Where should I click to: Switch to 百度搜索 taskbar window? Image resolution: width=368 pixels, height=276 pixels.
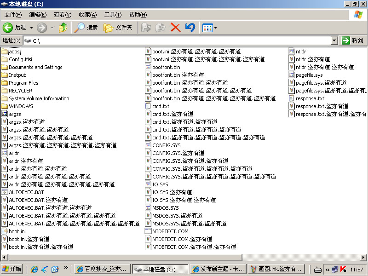coord(102,269)
